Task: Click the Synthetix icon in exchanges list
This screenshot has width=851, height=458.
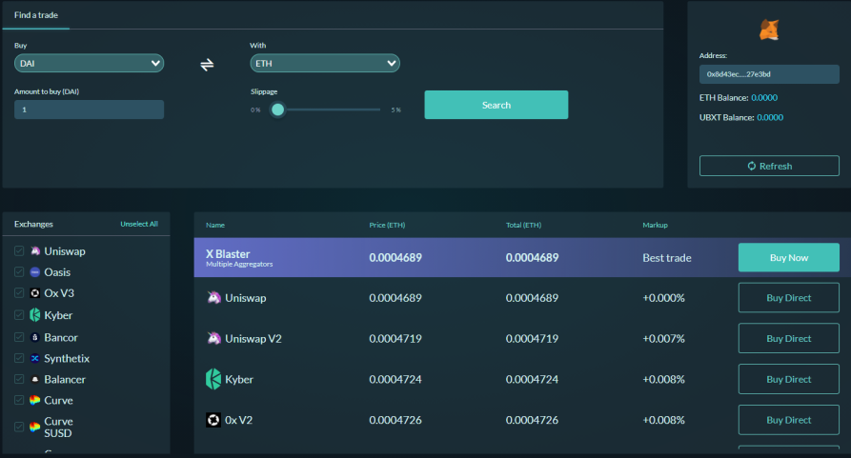Action: (34, 358)
